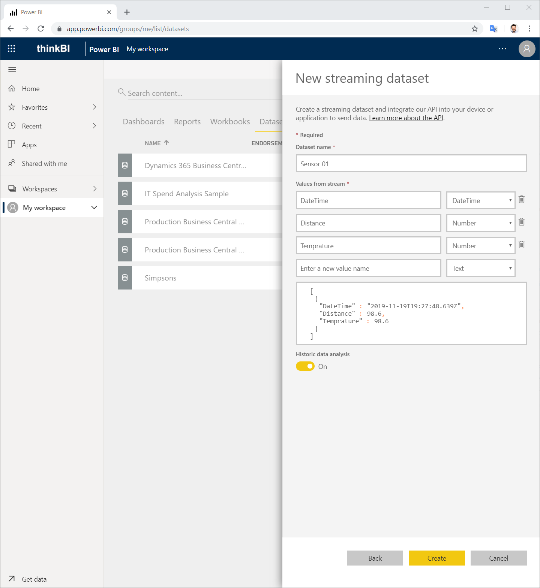Click the Dataset name field containing Sensor 01
Image resolution: width=540 pixels, height=588 pixels.
(x=411, y=164)
